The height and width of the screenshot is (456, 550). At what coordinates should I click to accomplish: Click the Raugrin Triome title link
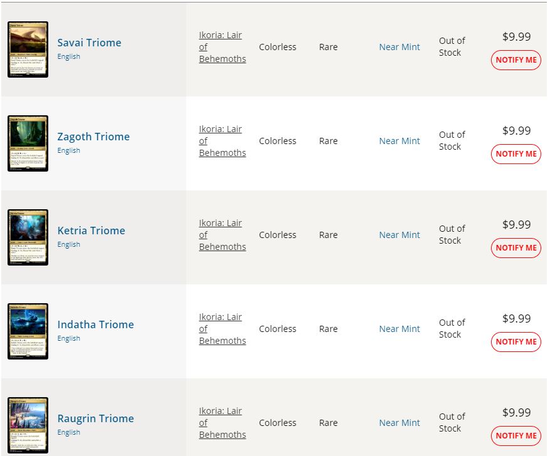(95, 418)
